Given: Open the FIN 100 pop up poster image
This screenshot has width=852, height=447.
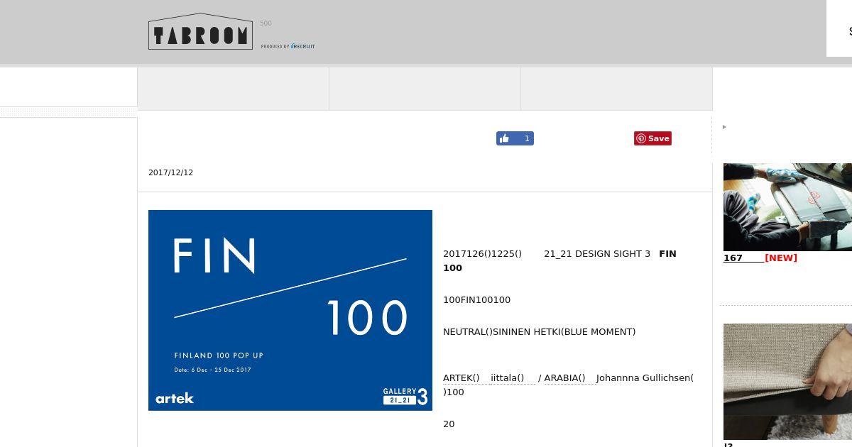Looking at the screenshot, I should pos(290,310).
